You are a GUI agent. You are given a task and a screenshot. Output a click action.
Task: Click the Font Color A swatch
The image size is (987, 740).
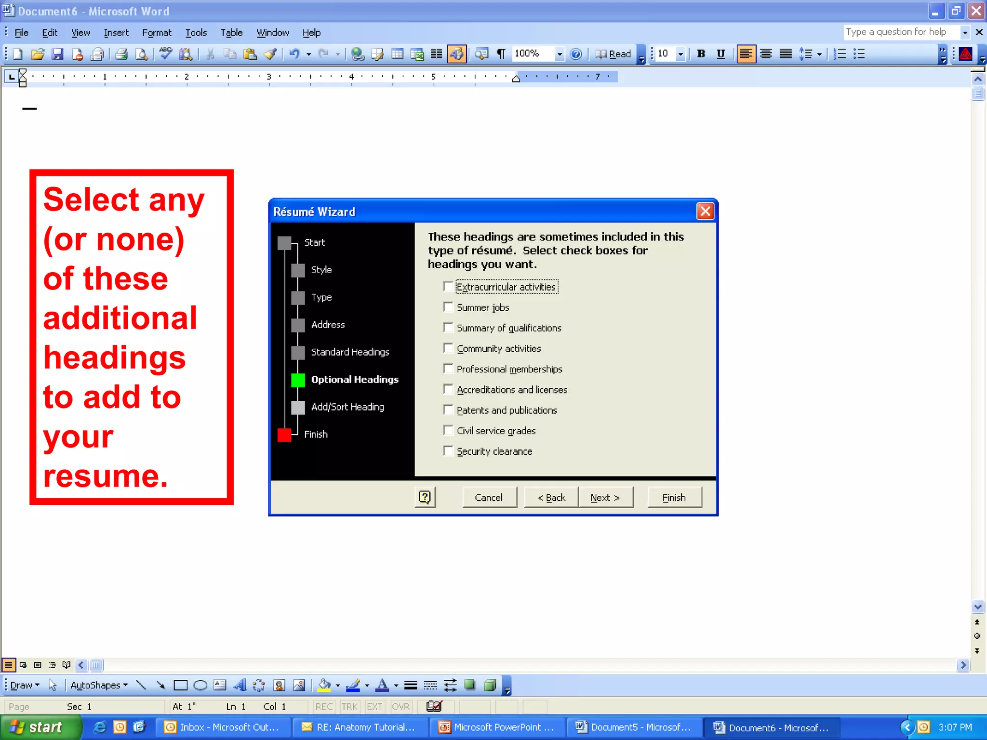(383, 685)
